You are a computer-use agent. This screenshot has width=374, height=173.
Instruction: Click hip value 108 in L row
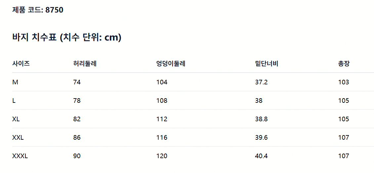tap(162, 101)
